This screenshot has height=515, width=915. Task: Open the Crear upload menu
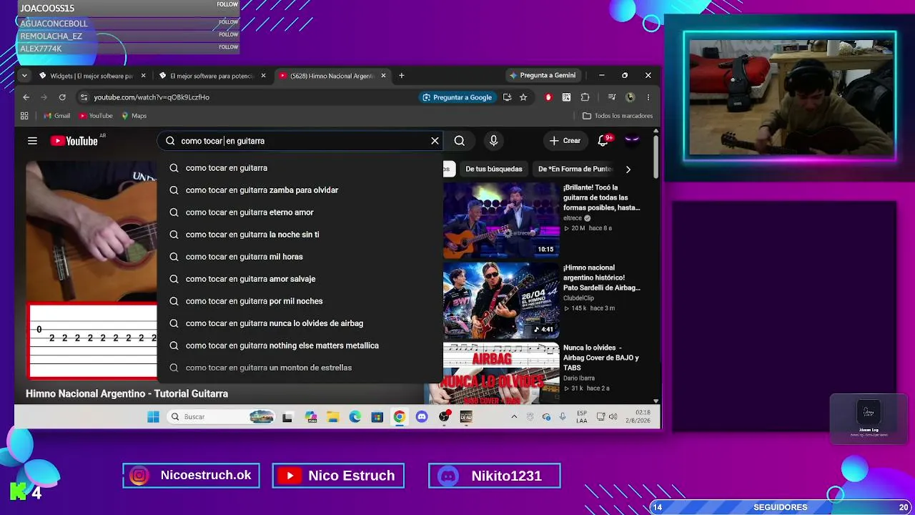(565, 141)
